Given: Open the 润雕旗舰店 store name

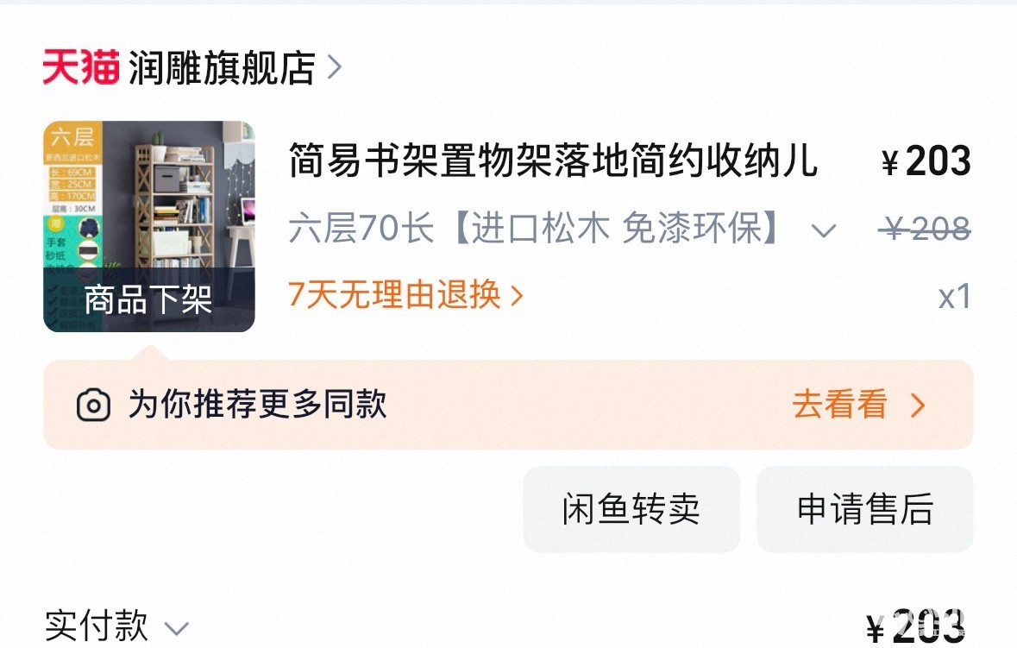Looking at the screenshot, I should (x=222, y=66).
